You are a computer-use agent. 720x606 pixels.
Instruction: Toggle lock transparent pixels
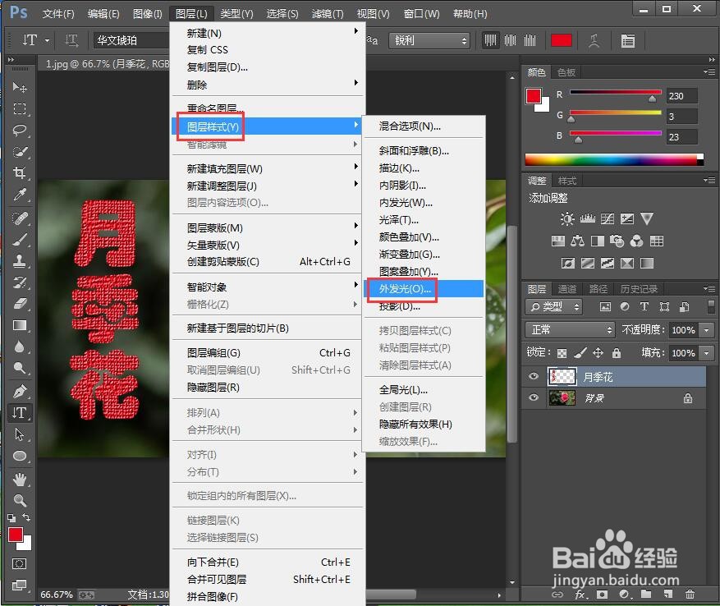562,353
